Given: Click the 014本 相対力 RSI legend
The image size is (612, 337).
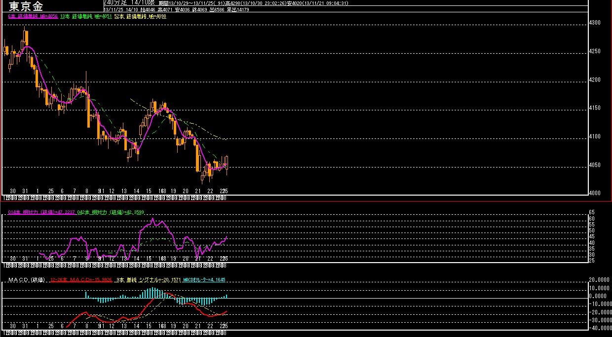Looking at the screenshot, I should pyautogui.click(x=41, y=212).
